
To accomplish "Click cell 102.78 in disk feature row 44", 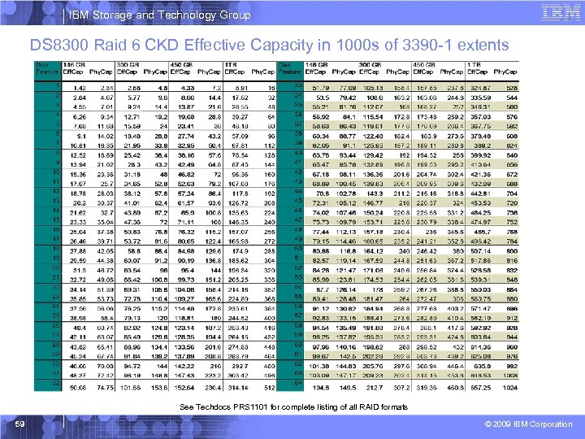I will pyautogui.click(x=347, y=193).
